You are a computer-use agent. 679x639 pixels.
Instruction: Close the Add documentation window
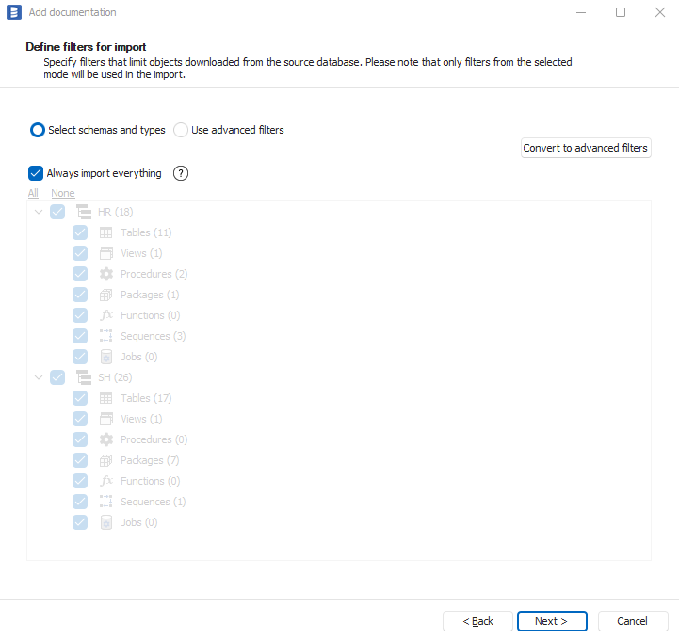[660, 12]
